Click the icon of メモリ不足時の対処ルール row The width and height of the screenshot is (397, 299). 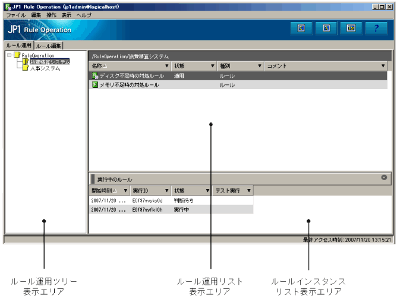(95, 84)
